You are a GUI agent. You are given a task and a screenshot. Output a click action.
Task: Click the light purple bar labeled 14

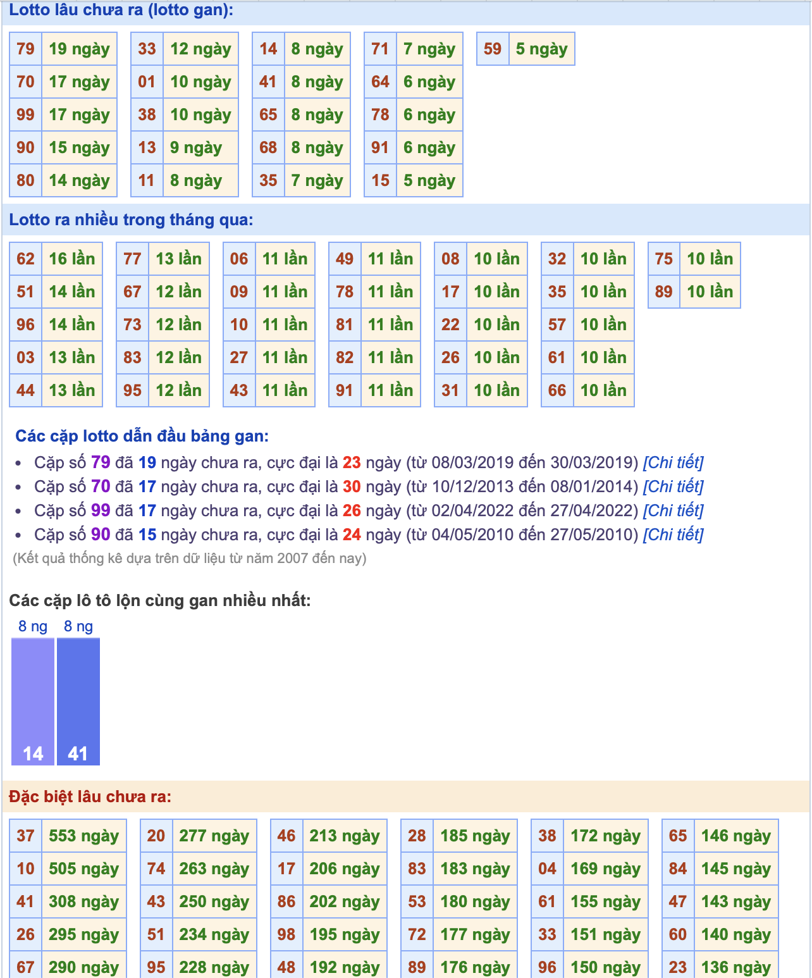point(33,702)
